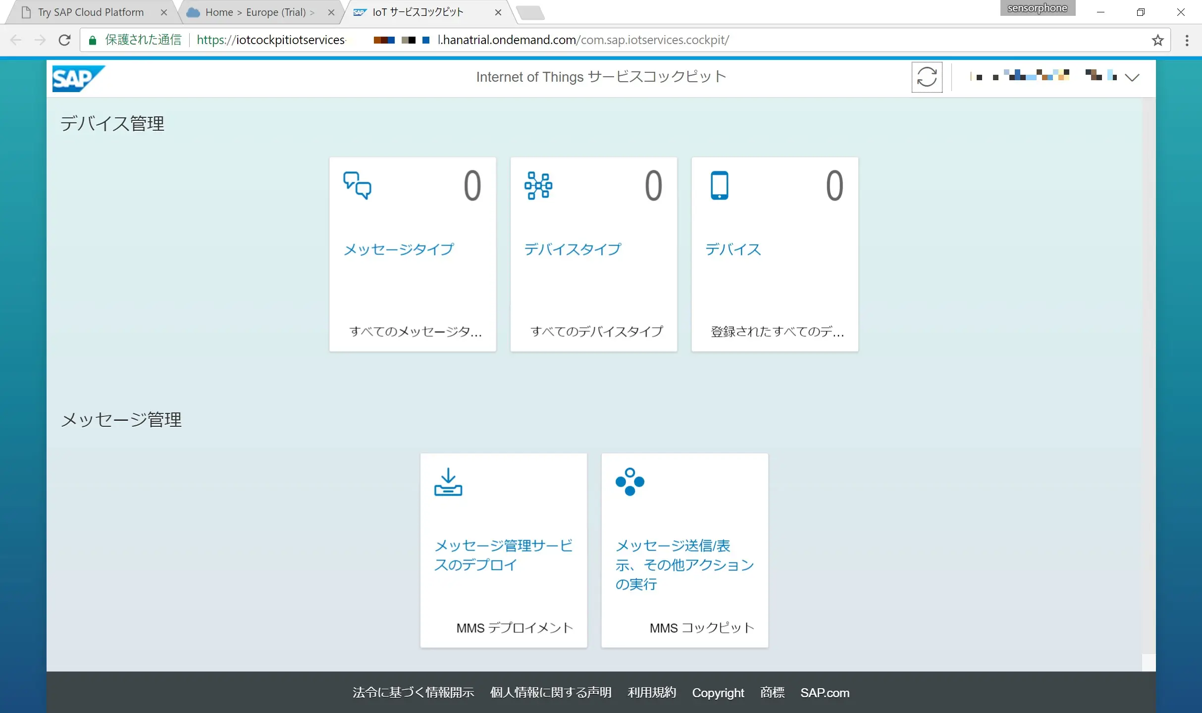This screenshot has width=1202, height=713.
Task: Click the メッセージ管理 section heading
Action: click(121, 419)
